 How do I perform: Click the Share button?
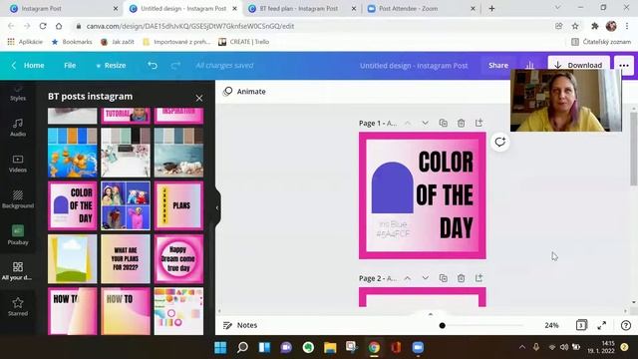[498, 65]
